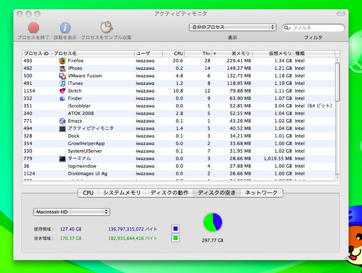This screenshot has width=362, height=273.
Task: Click the 127.40 GB used space value
Action: point(71,229)
